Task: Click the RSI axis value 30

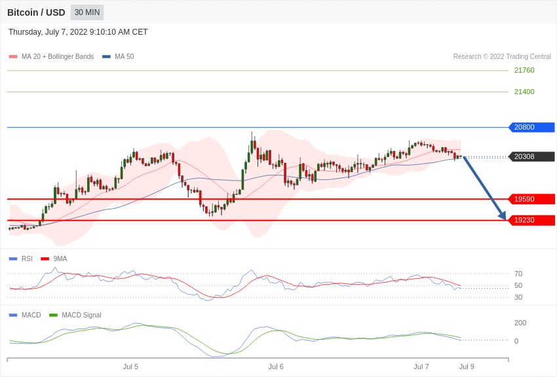Action: point(518,297)
